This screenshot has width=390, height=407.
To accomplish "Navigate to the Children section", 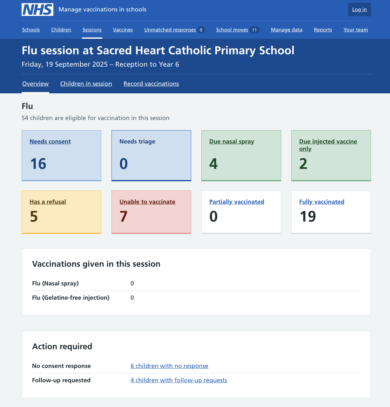I will pos(61,30).
